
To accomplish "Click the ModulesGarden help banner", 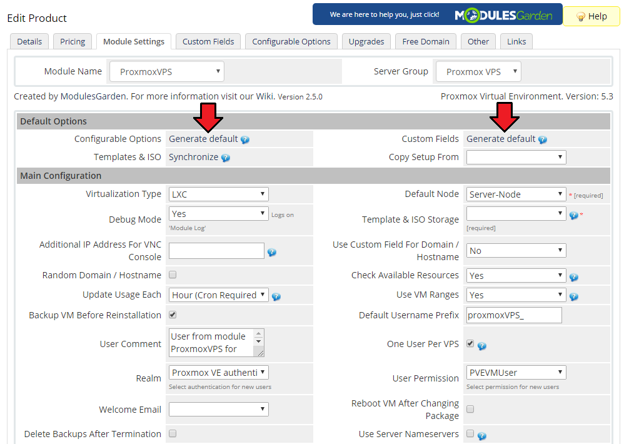I will (x=437, y=14).
